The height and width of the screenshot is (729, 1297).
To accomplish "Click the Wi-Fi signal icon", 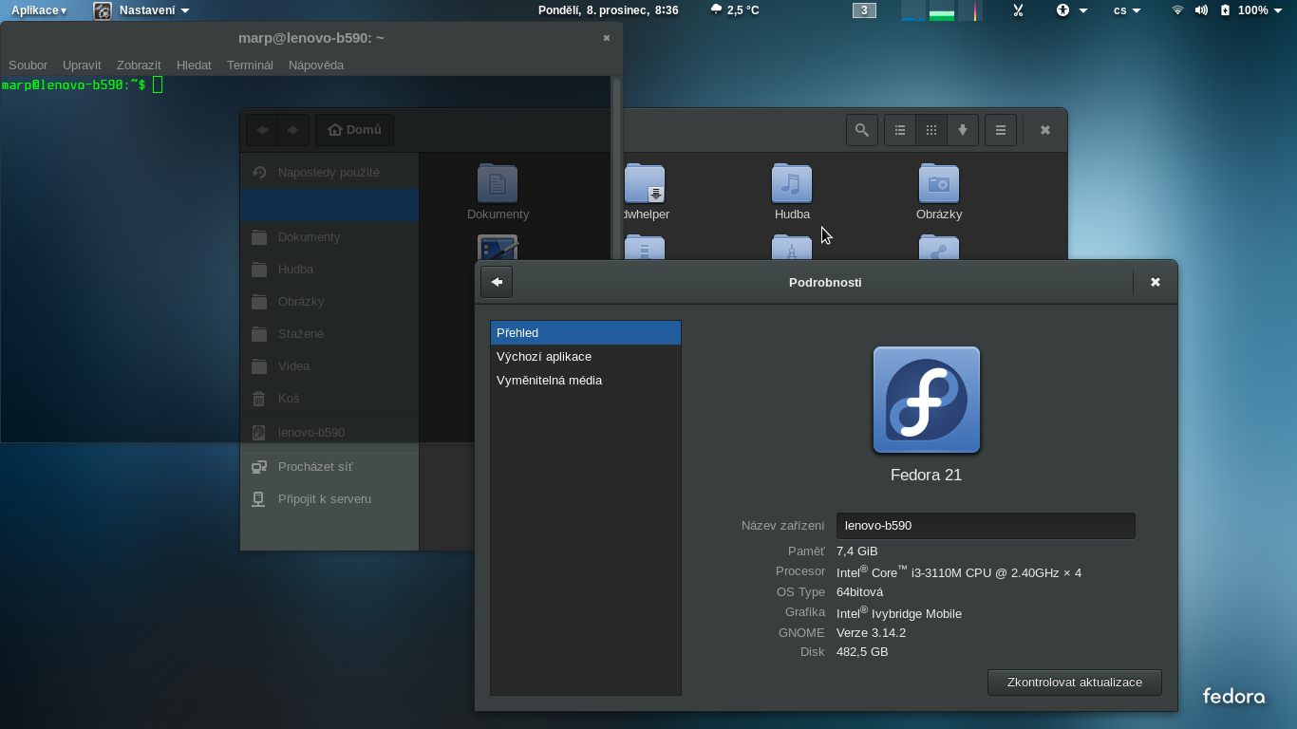I will [1177, 10].
